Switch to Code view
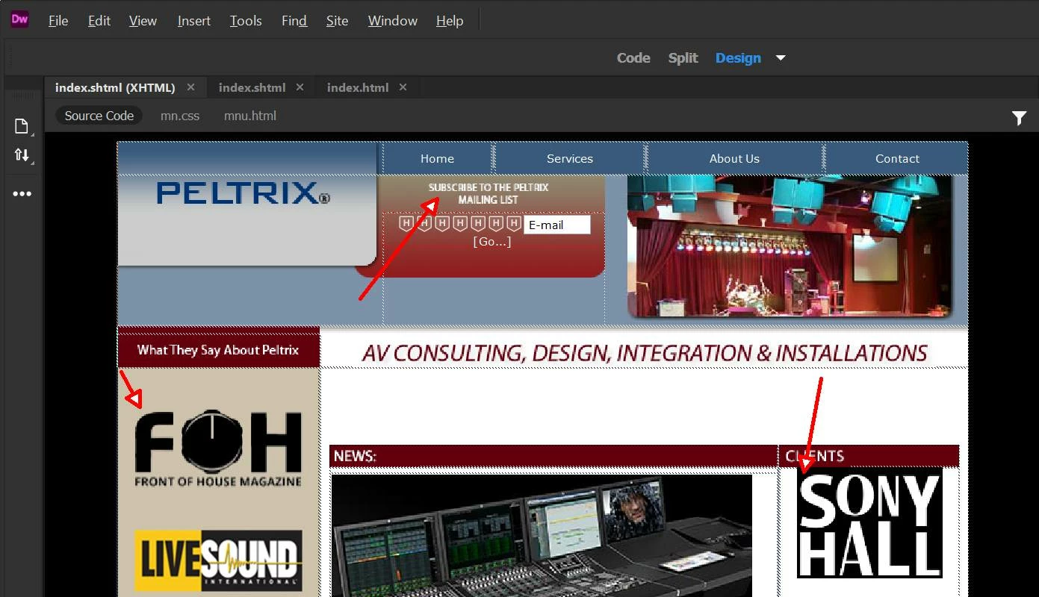 [x=633, y=58]
